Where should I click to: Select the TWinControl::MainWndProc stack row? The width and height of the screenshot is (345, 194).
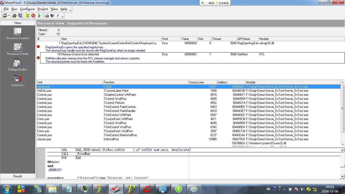(189, 135)
